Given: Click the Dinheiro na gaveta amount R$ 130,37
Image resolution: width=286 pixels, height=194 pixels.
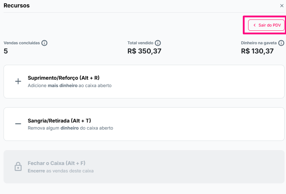Looking at the screenshot, I should pos(257,51).
